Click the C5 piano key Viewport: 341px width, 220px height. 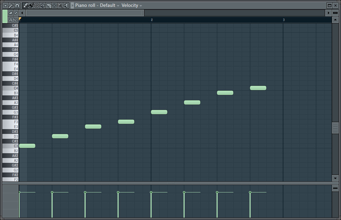click(x=10, y=31)
